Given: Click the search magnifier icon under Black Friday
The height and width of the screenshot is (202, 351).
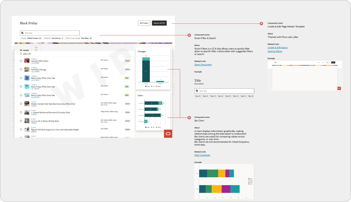Looking at the screenshot, I should [22, 33].
